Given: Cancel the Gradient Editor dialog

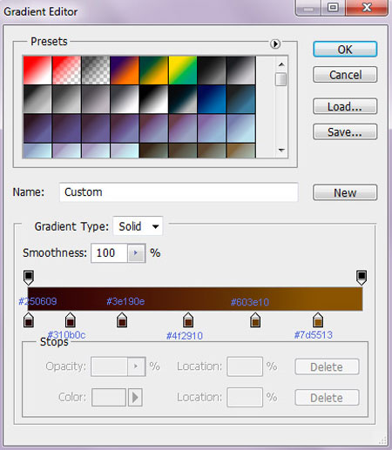Looking at the screenshot, I should [x=345, y=75].
